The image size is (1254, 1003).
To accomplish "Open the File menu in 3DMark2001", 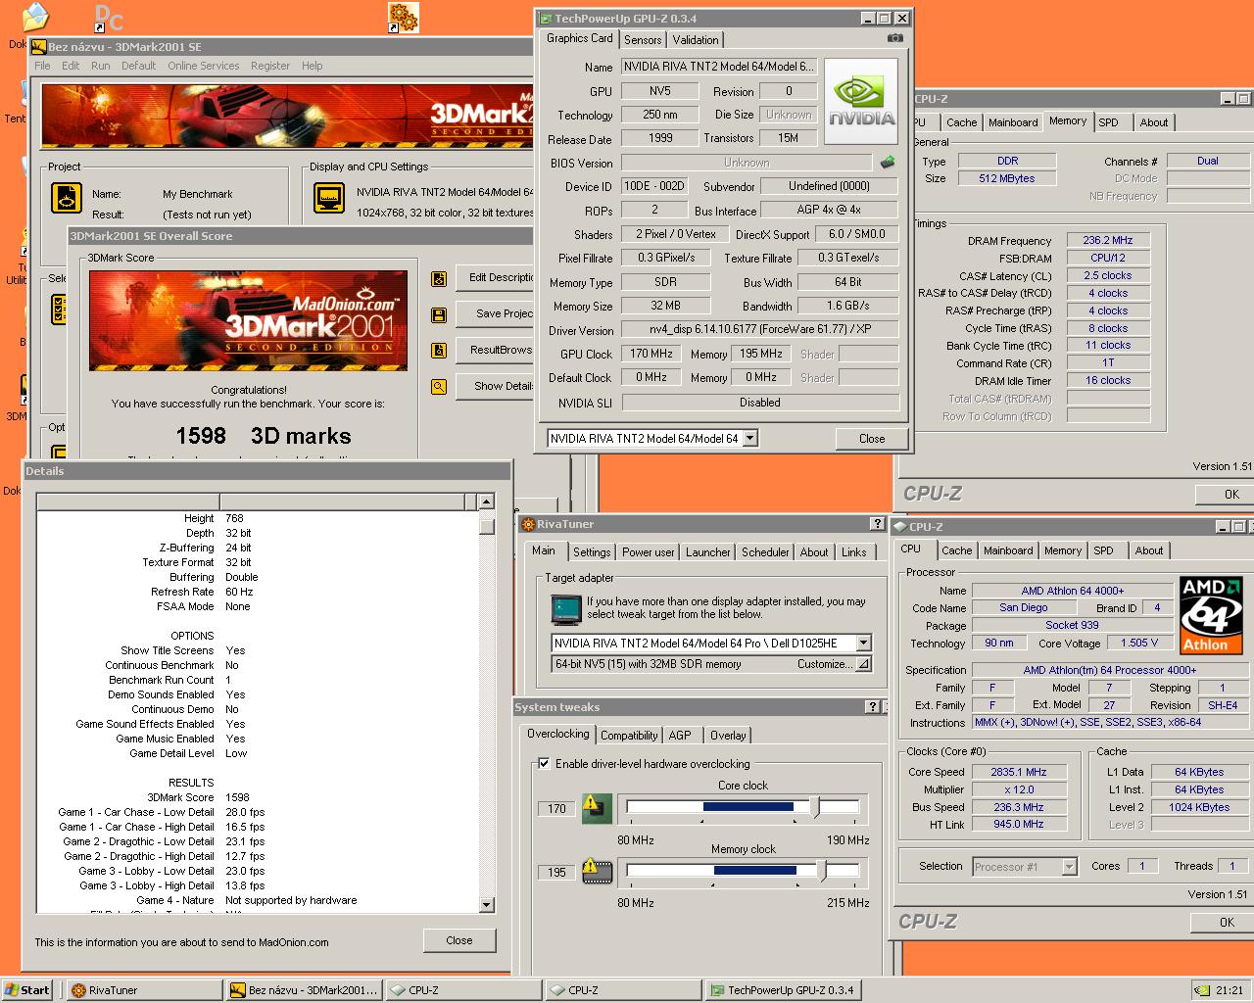I will click(x=42, y=66).
